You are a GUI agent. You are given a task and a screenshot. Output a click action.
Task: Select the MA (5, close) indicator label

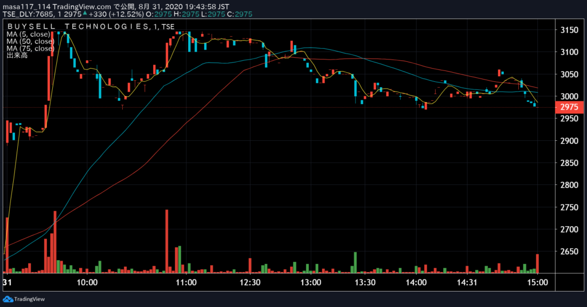point(28,34)
